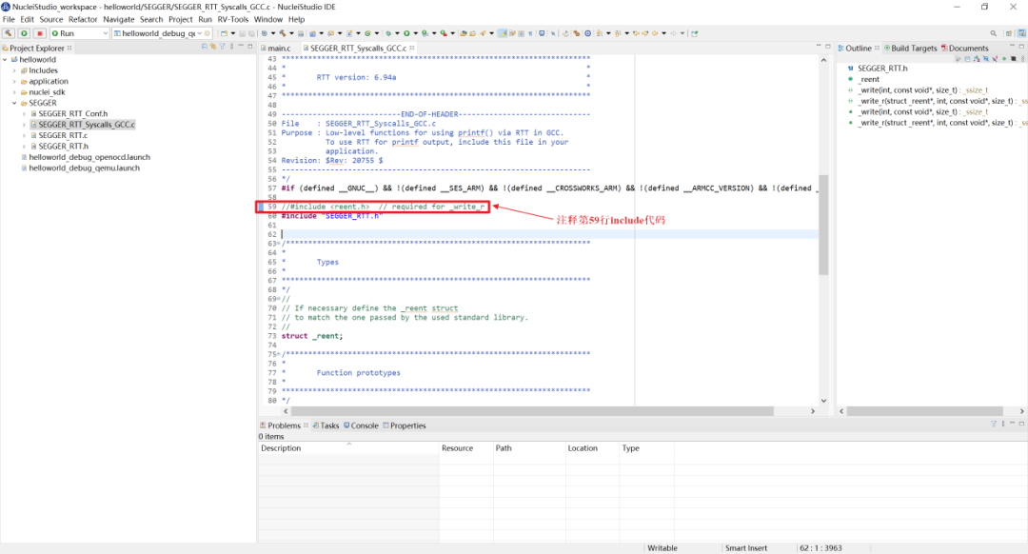Open the Project menu
The height and width of the screenshot is (554, 1028).
(180, 20)
